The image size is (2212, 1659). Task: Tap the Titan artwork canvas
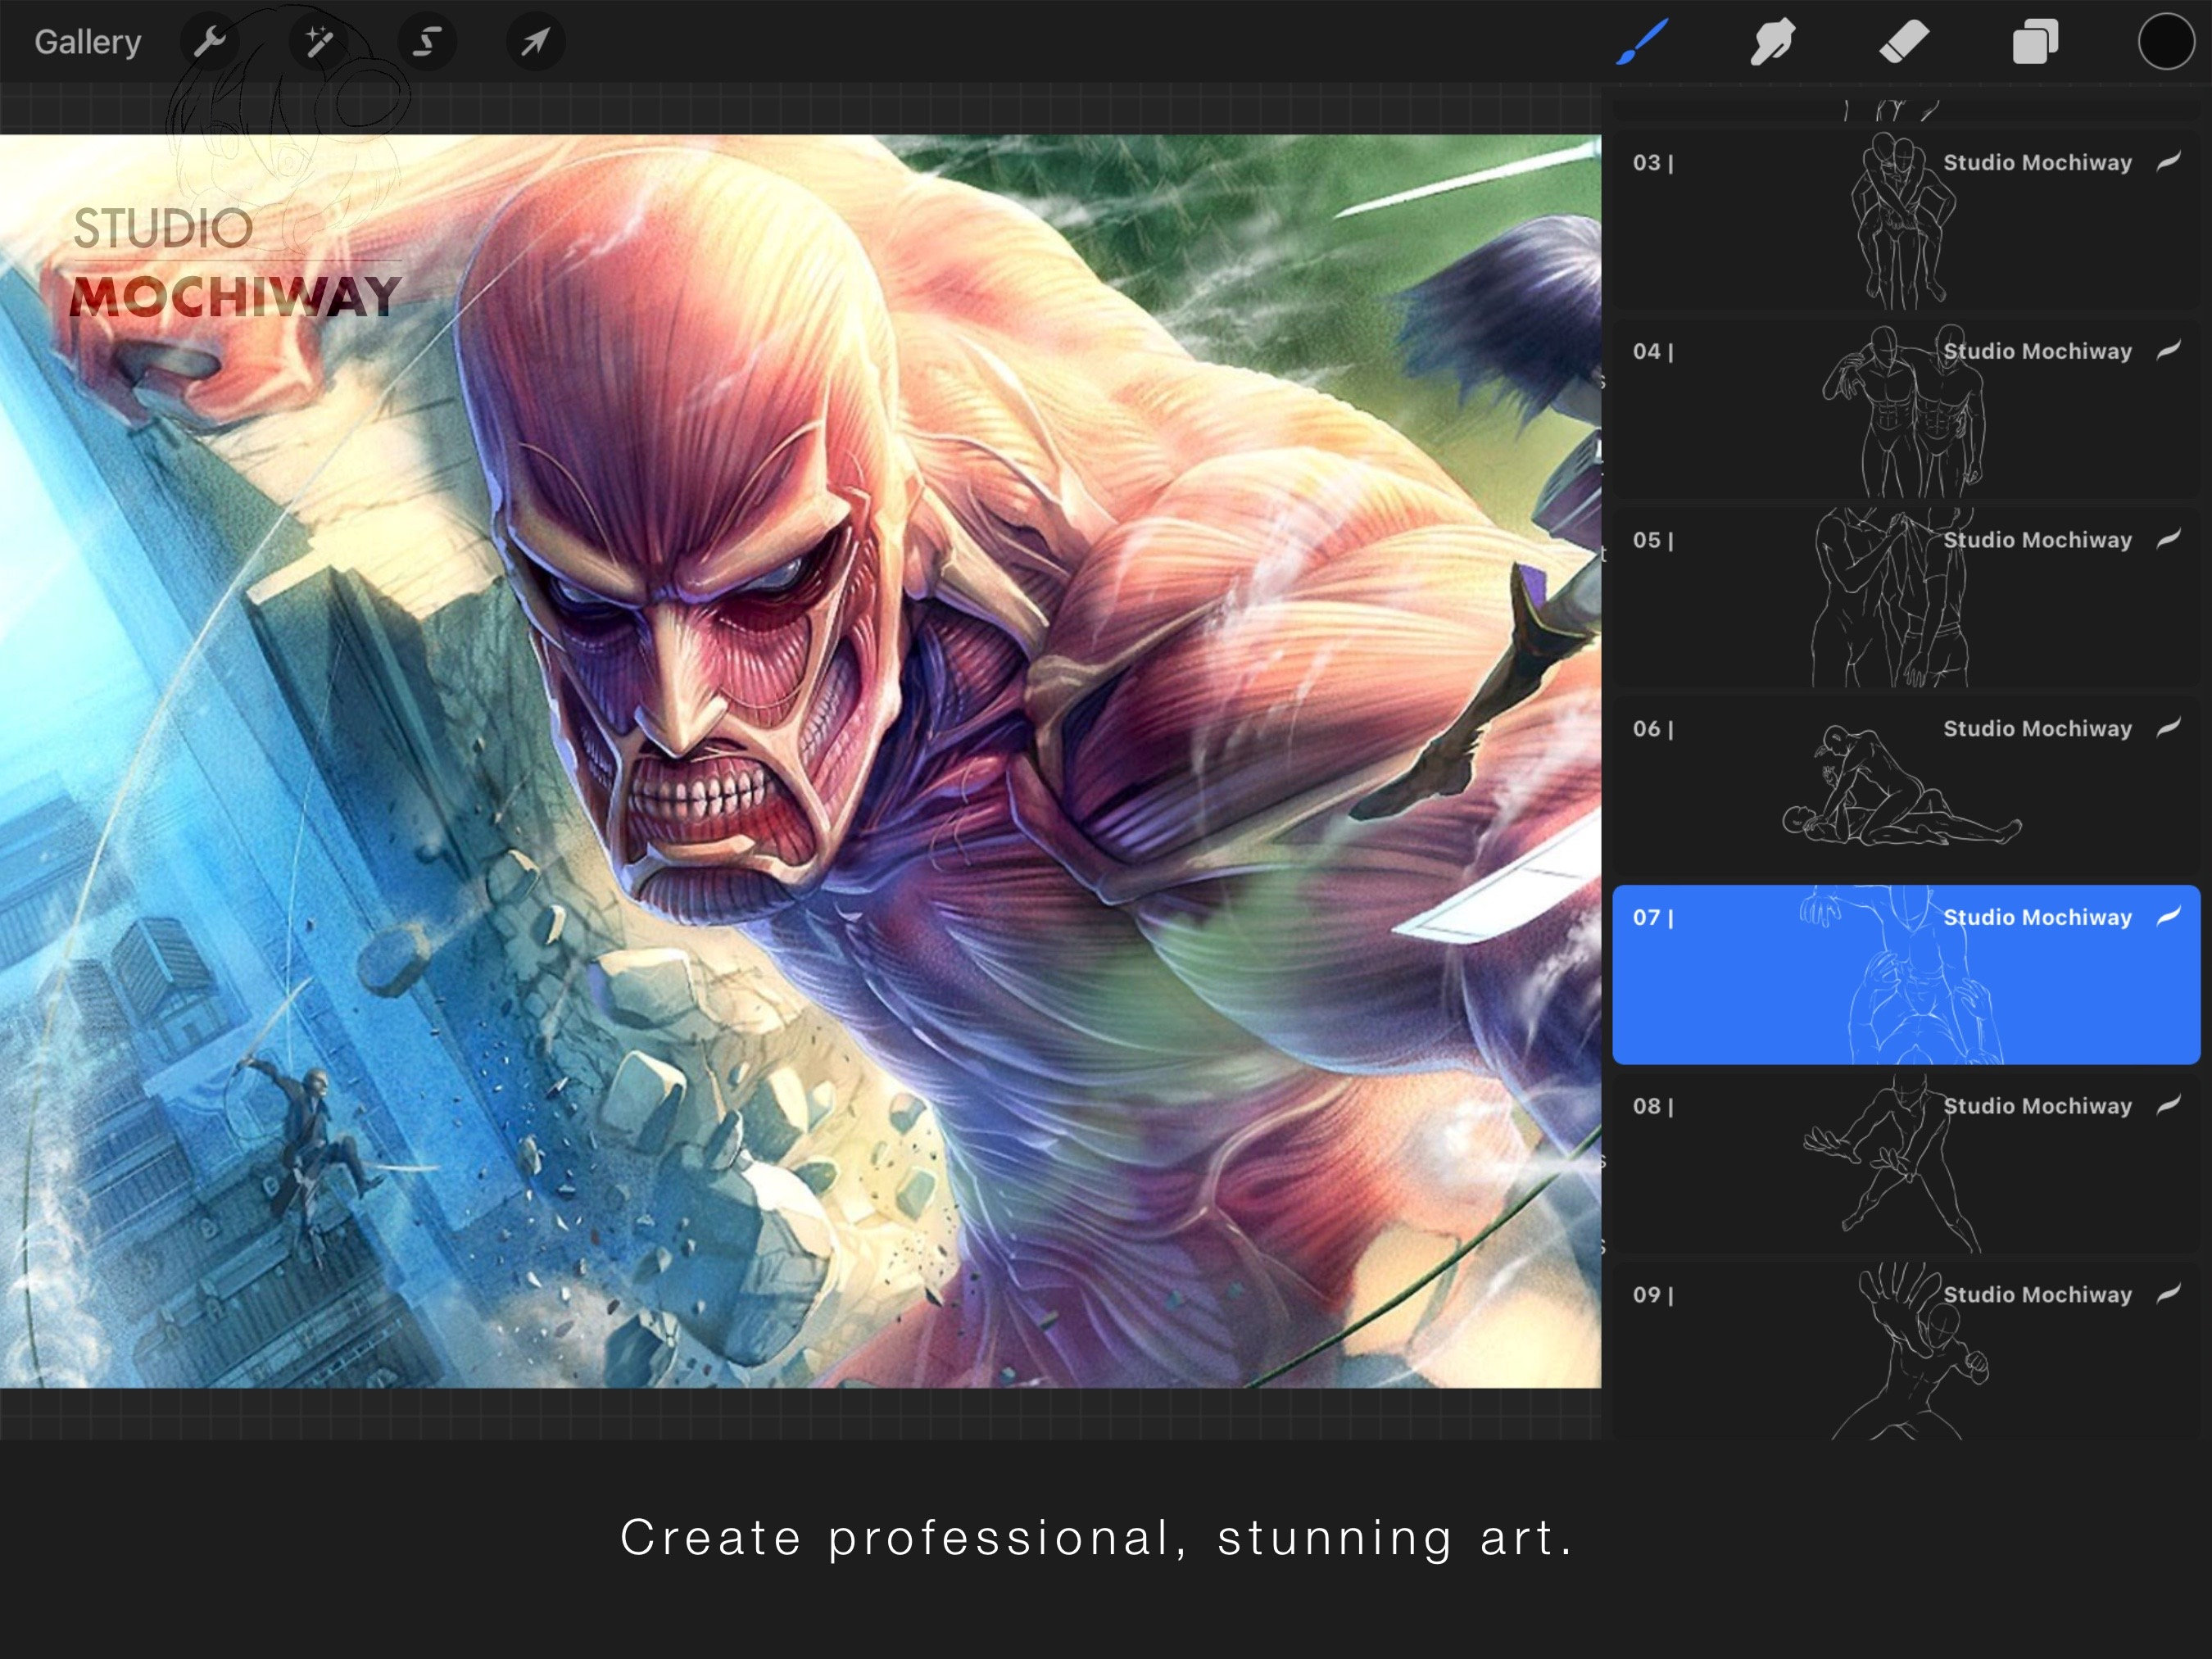tap(800, 761)
